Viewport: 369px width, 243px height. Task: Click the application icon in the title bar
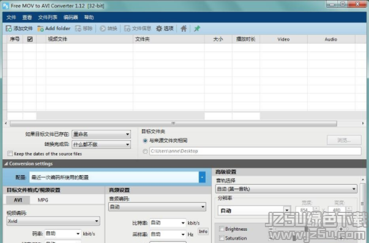(x=6, y=6)
